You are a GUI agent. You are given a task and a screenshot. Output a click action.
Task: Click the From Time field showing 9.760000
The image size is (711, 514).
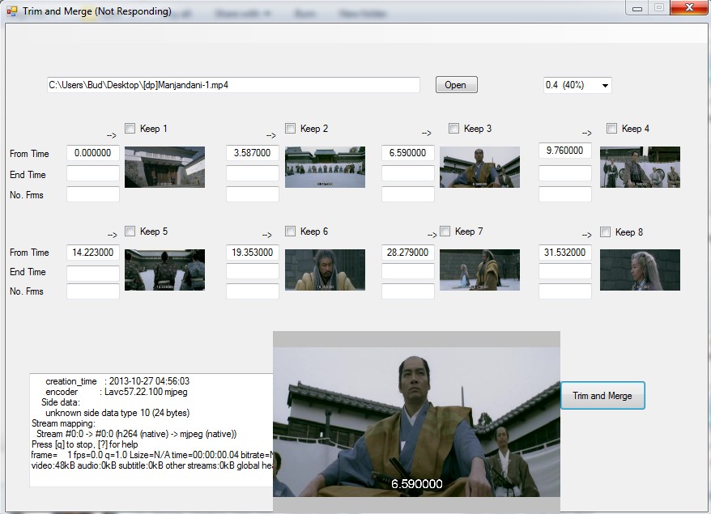point(565,151)
